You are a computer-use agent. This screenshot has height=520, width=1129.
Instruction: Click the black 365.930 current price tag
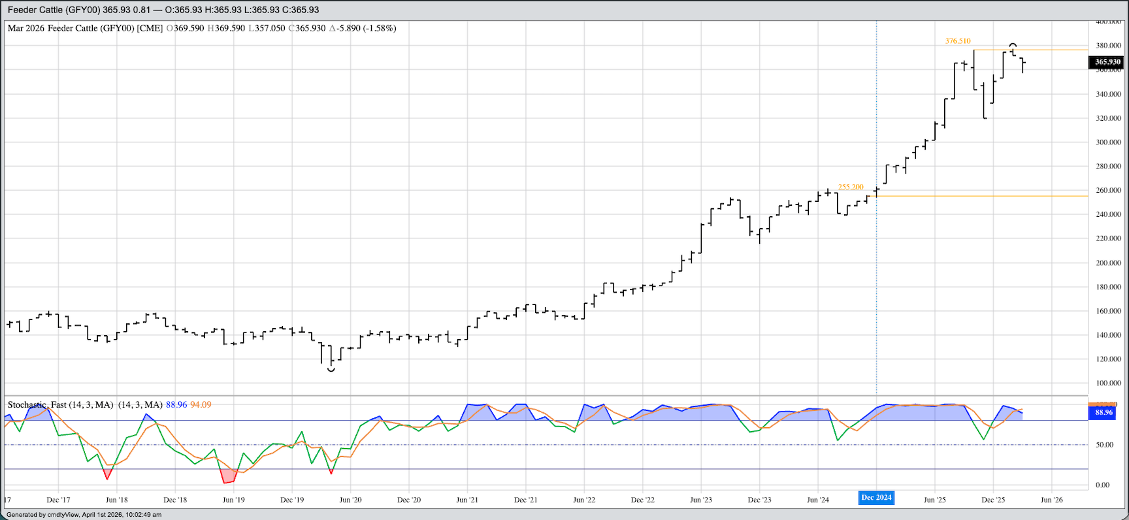point(1107,62)
